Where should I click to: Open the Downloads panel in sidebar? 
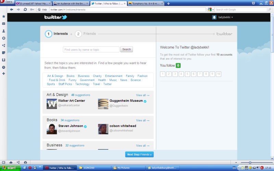pos(3,60)
